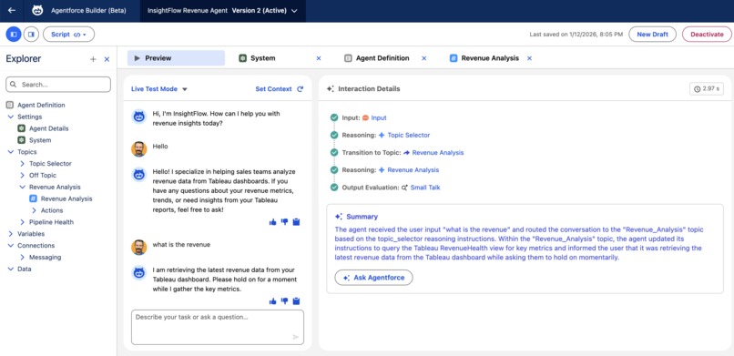The width and height of the screenshot is (734, 356).
Task: Expand the Messaging tree node
Action: tap(23, 258)
